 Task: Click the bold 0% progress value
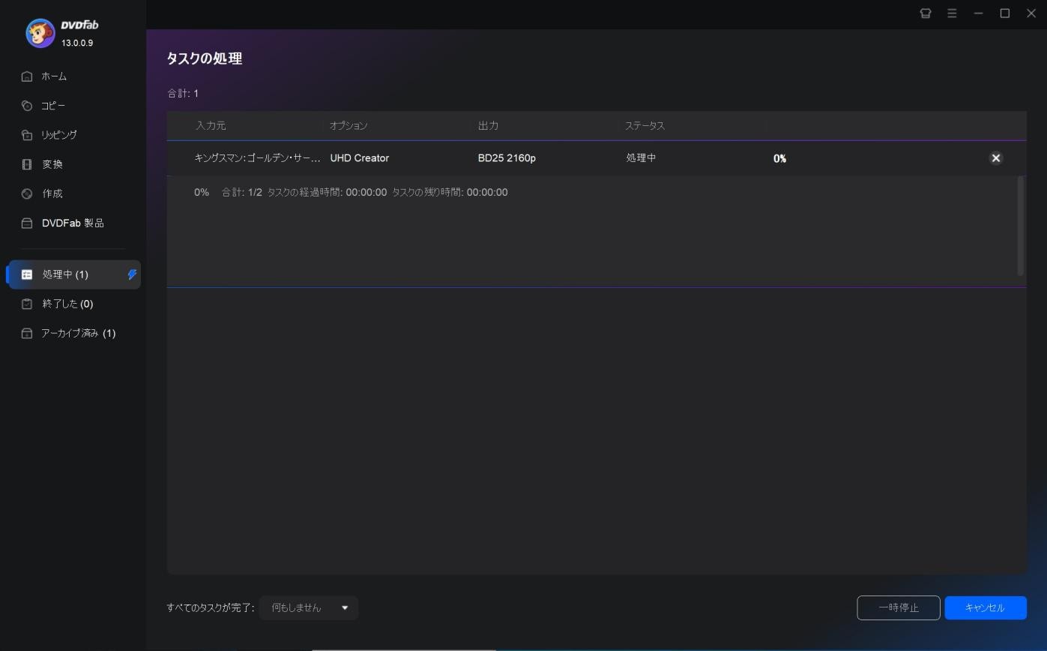(779, 158)
